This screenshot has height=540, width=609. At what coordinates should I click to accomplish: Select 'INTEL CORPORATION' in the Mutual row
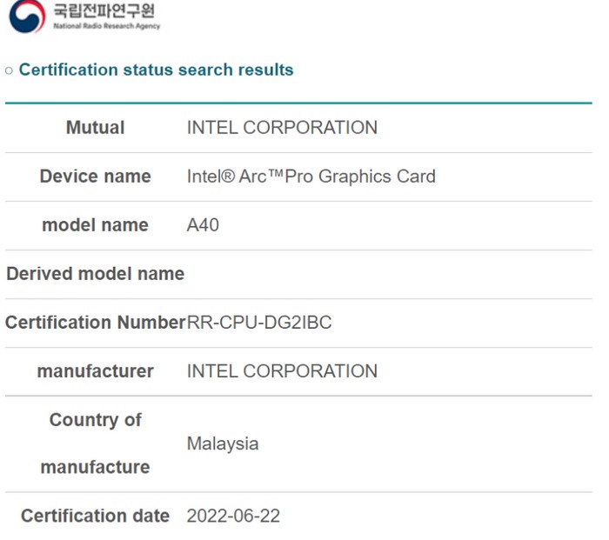[282, 128]
